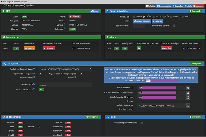Click Relancer to reinstall dependencies
This screenshot has width=206, height=137.
pos(30,48)
